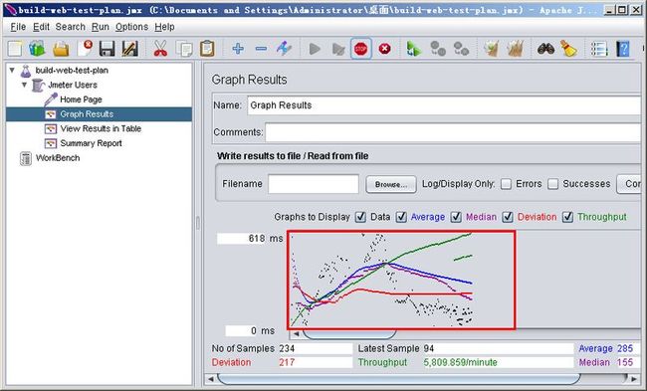Click the Remote Start All icon
The height and width of the screenshot is (391, 647).
point(414,49)
